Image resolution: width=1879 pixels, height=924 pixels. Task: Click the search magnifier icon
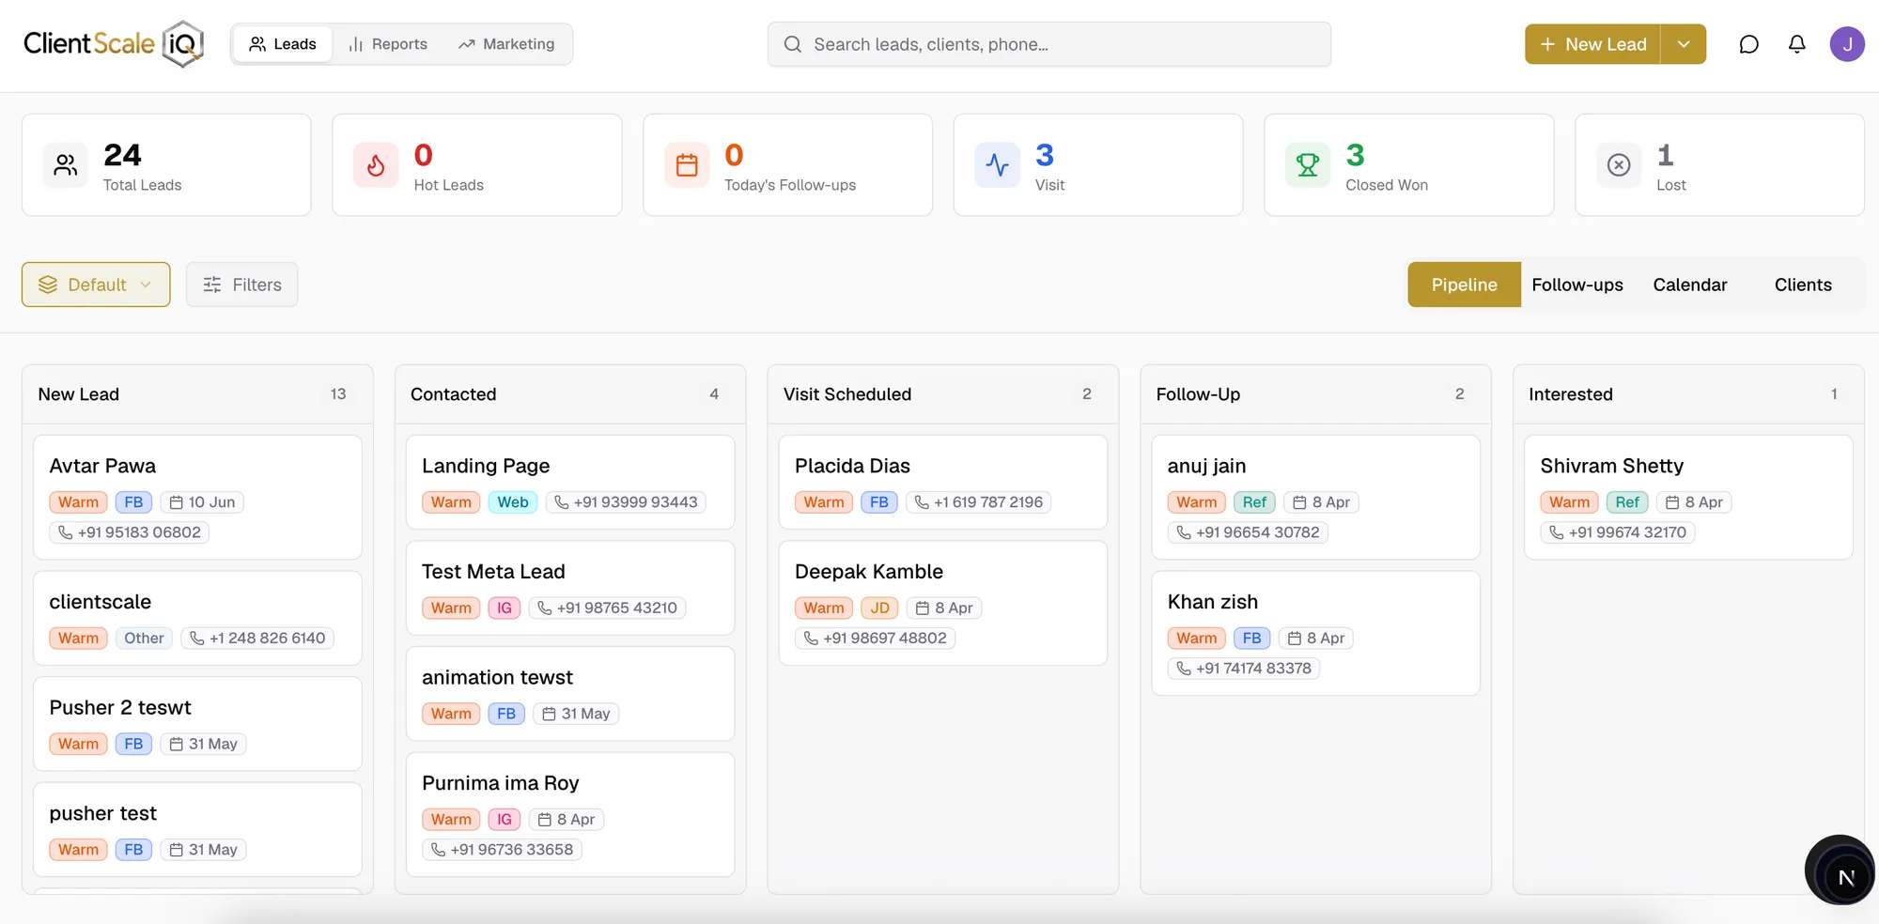click(x=793, y=44)
